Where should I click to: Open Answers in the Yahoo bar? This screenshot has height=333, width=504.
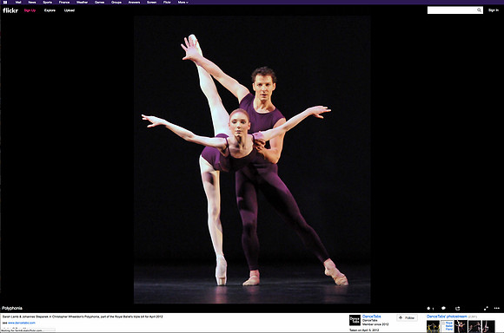point(134,3)
